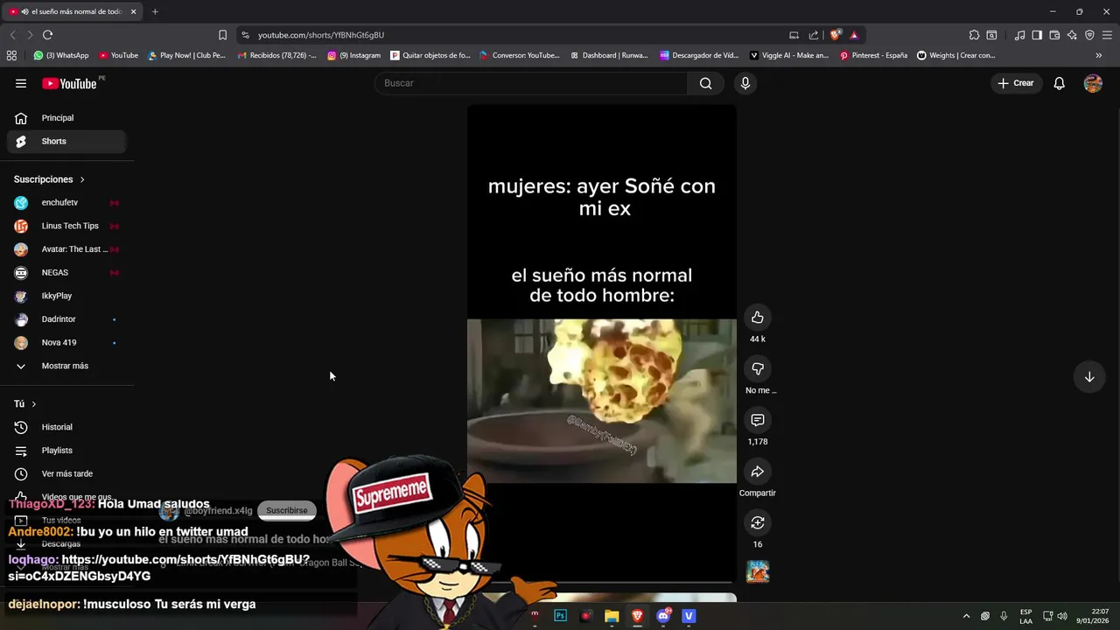Viewport: 1120px width, 630px height.
Task: Open the YouTube hamburger guide menu
Action: pos(21,83)
